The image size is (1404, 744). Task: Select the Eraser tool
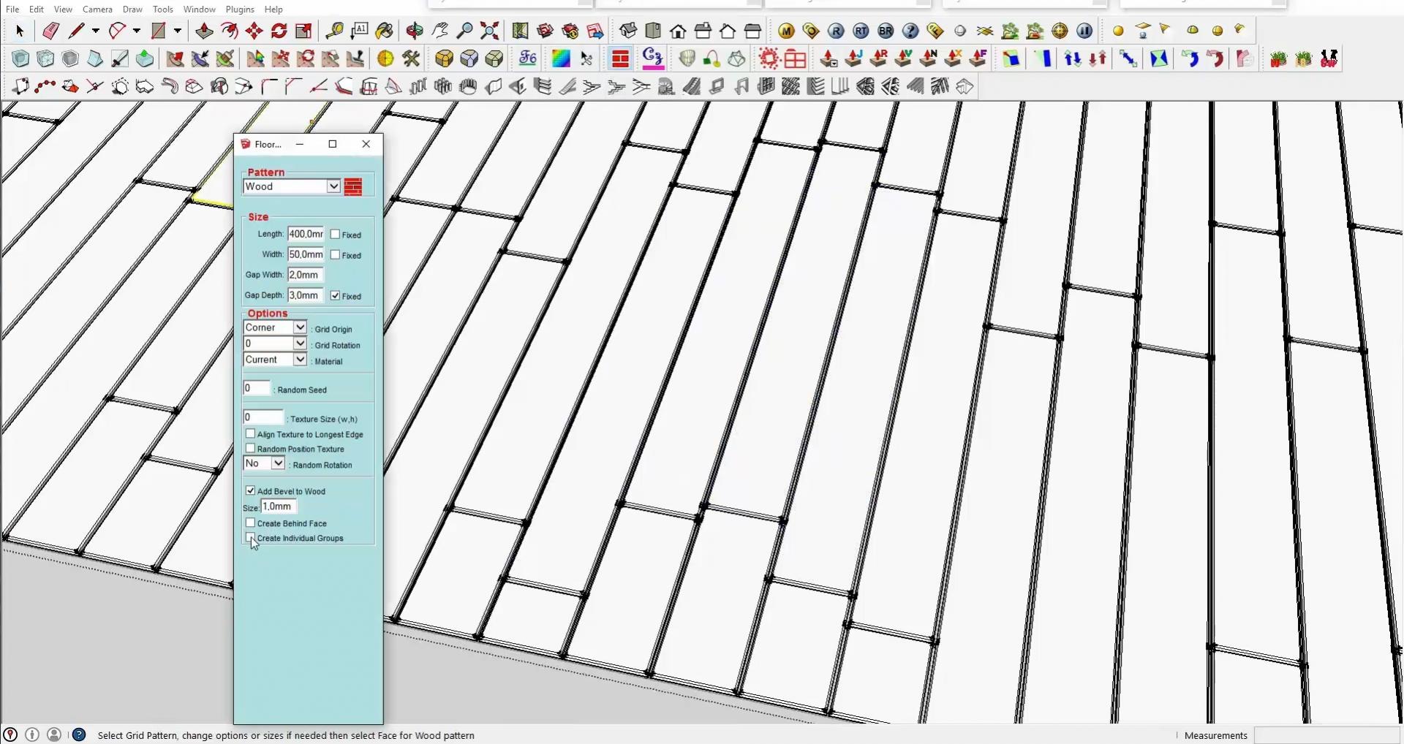pos(51,31)
